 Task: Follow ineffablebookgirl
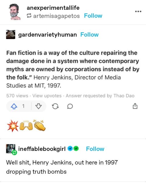95,149
